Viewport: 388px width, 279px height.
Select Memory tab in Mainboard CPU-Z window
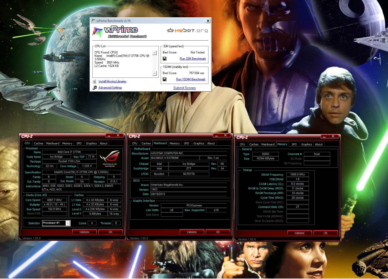[x=175, y=143]
